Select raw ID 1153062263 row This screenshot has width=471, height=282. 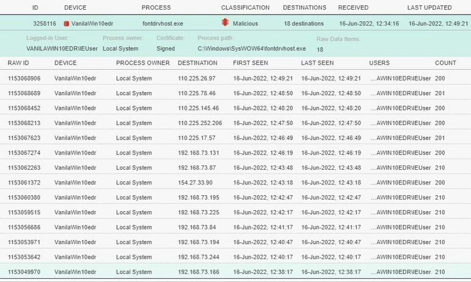(x=235, y=168)
